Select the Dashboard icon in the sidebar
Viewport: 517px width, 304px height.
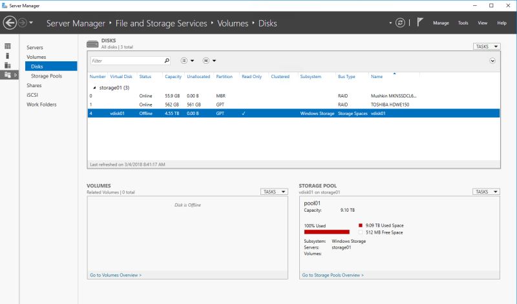pos(8,46)
